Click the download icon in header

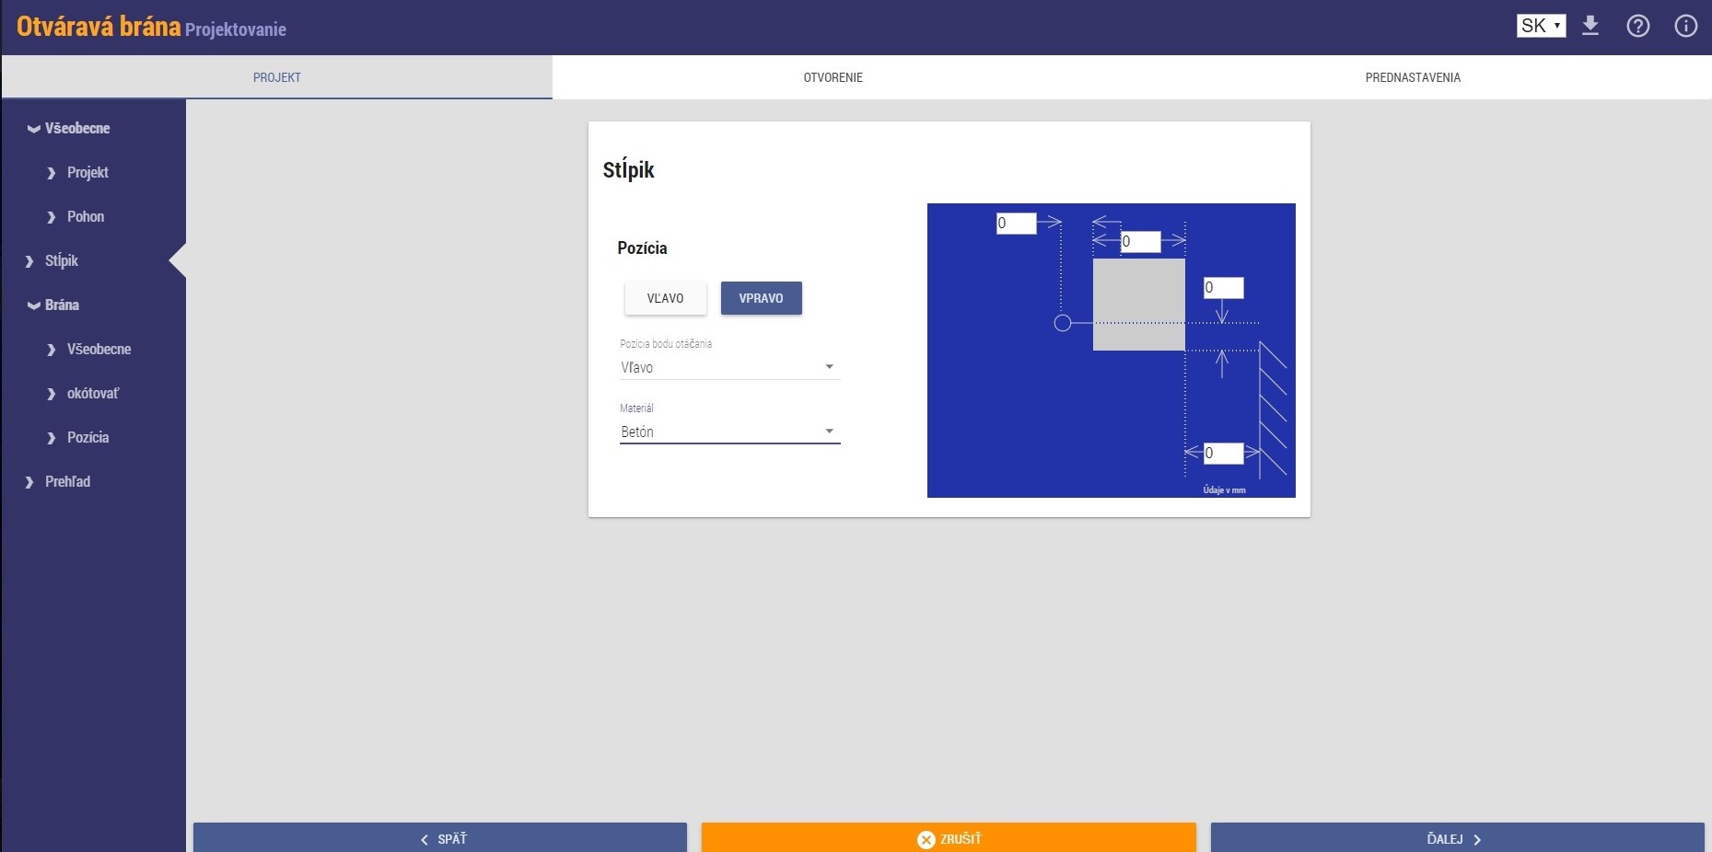[1590, 26]
